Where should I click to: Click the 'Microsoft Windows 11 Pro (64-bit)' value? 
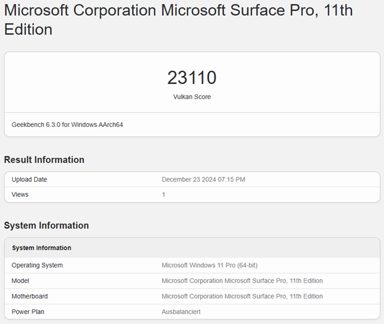(x=210, y=265)
